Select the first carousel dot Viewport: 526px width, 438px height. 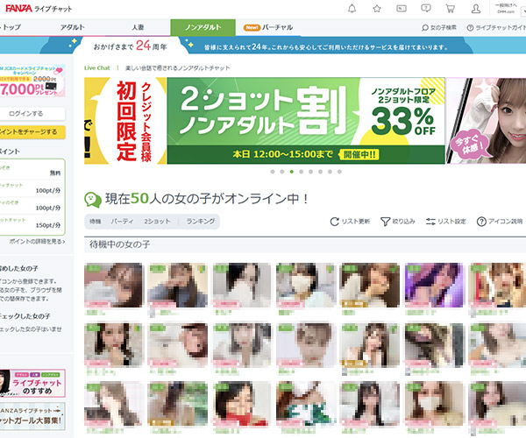(x=273, y=172)
